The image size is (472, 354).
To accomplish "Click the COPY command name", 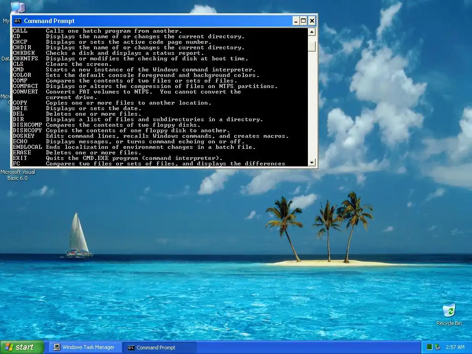I will (20, 103).
